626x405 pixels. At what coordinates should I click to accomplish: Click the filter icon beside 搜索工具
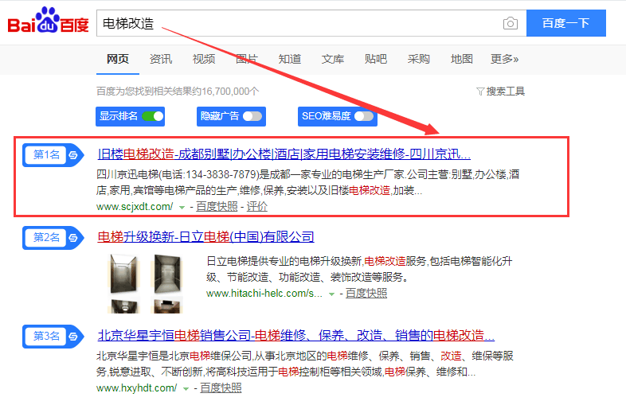coord(480,92)
